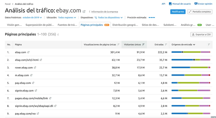Viewport: 216px width, 118px height.
Task: Click the info icon before Información de la empresa
Action: (90, 12)
